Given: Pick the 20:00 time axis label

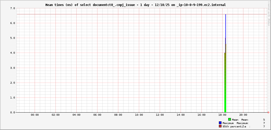Looking at the screenshot, I should click(243, 115).
